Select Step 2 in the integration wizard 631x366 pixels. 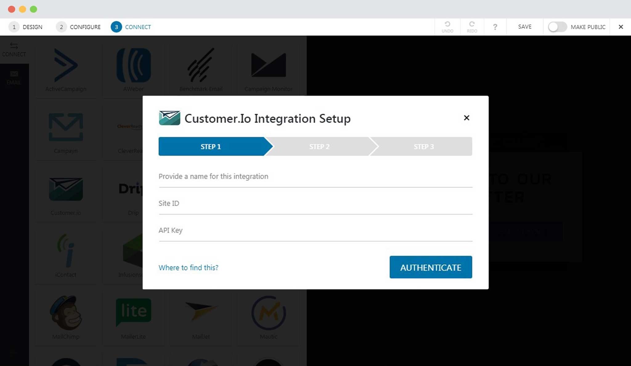point(320,147)
